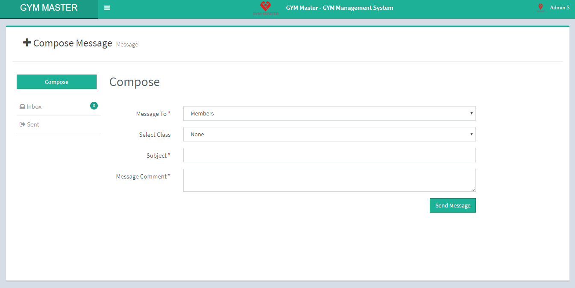This screenshot has height=288, width=575.
Task: Open the Message To dropdown showing Members
Action: click(329, 114)
